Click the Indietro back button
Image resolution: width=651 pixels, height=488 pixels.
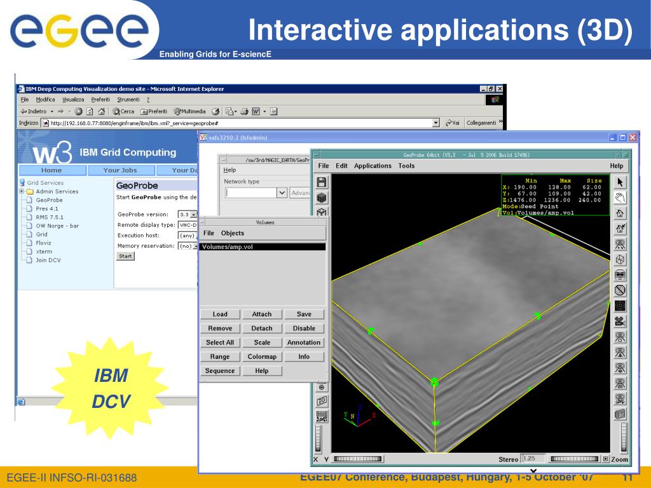pos(34,111)
